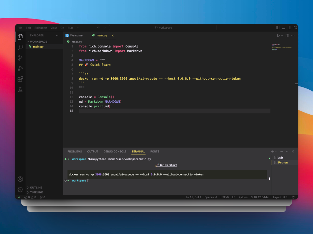Screen dimensions: 313x234
Task: Open editor More Actions ellipsis
Action: tap(293, 36)
